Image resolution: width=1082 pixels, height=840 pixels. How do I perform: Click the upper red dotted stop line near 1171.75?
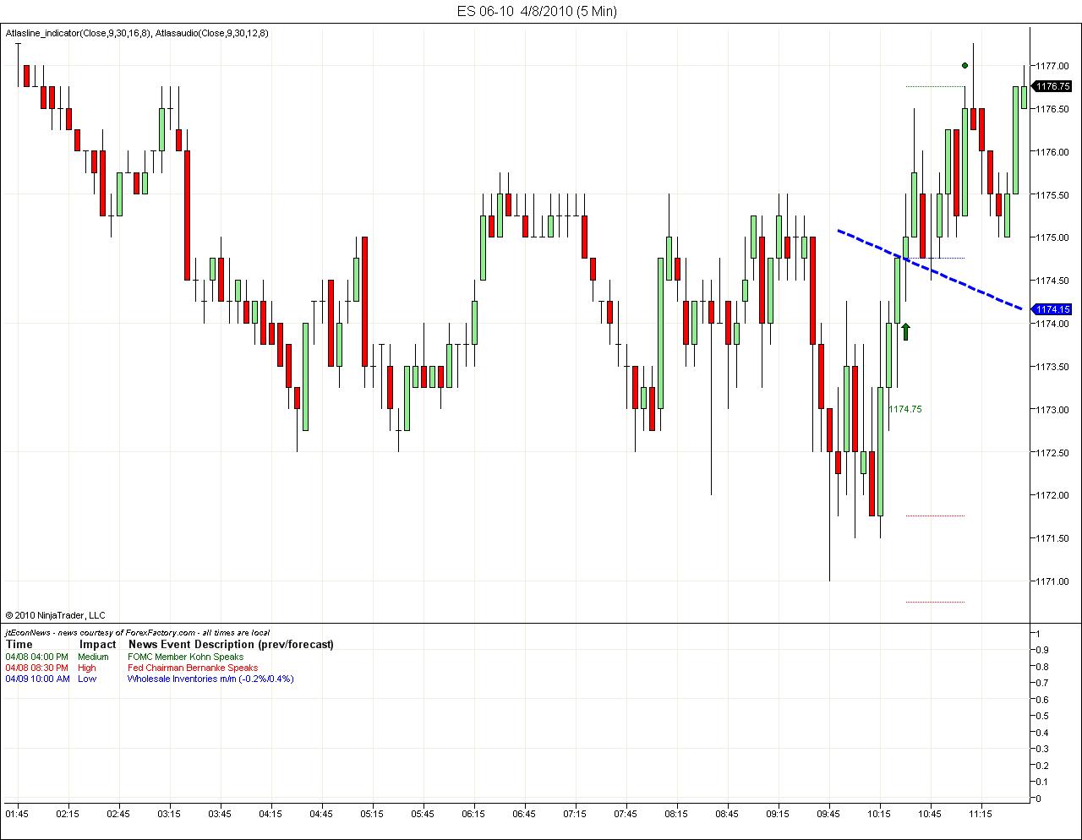pos(935,515)
